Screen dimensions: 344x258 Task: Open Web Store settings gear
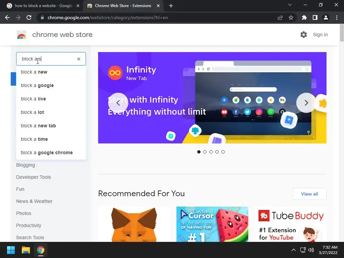point(304,35)
